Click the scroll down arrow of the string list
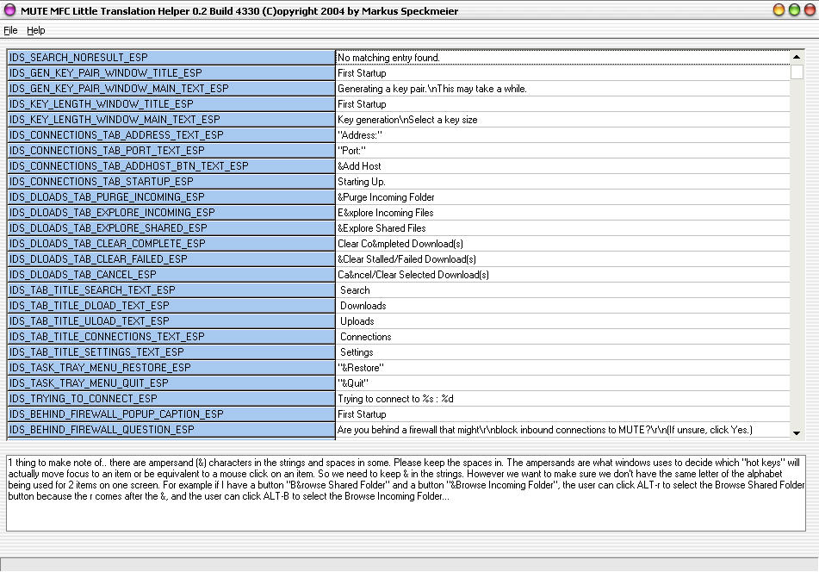Viewport: 819px width, 572px height. point(797,433)
